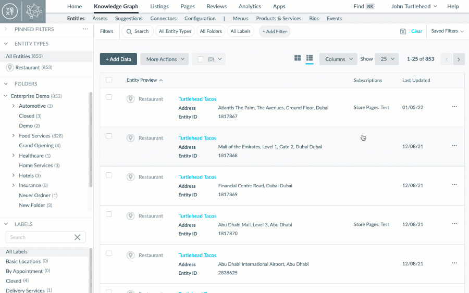Click location pin icon for Mall of the Emirates row

tap(130, 138)
